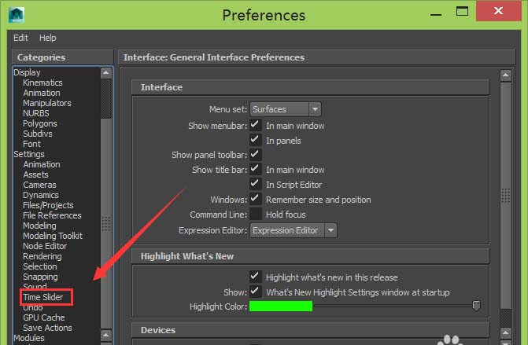Enable Command Line Hold focus checkbox
The height and width of the screenshot is (345, 528).
(256, 215)
